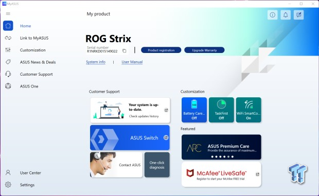Open Settings in the sidebar
This screenshot has height=196, width=319.
27,185
